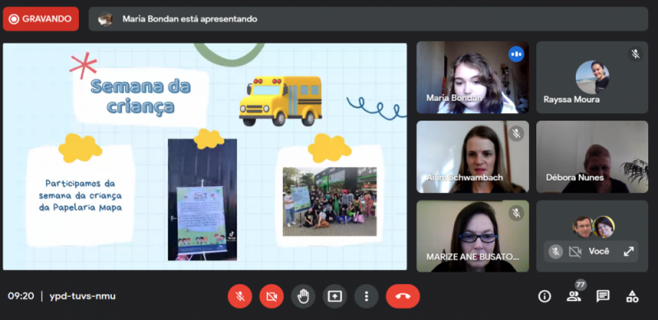Click the muted mic icon in Você tile

(x=556, y=251)
